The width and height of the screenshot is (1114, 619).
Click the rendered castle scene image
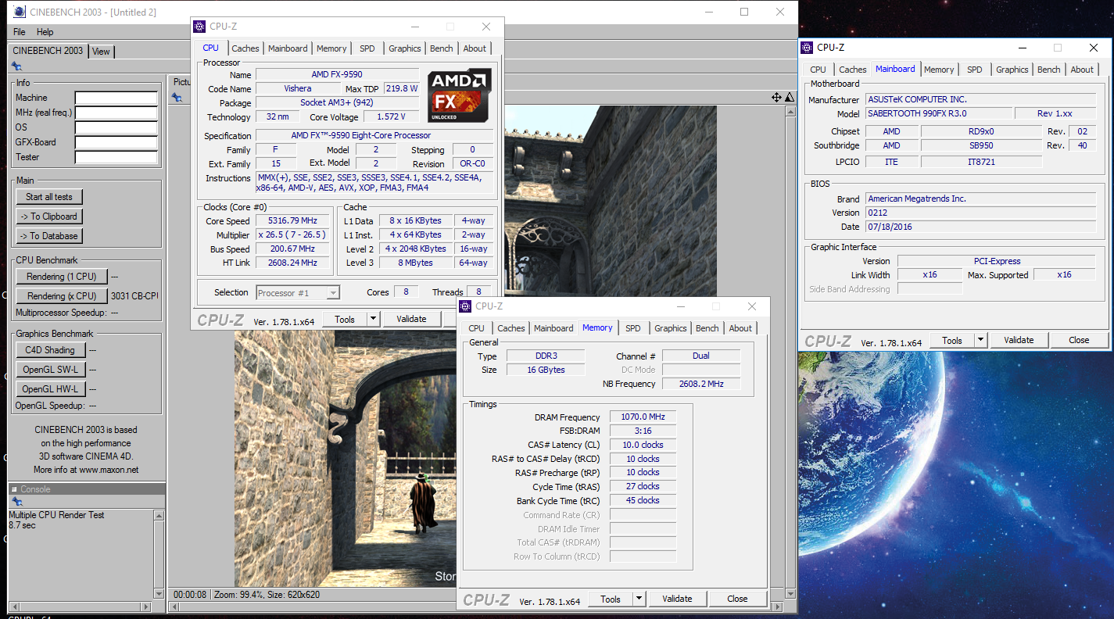(x=475, y=348)
